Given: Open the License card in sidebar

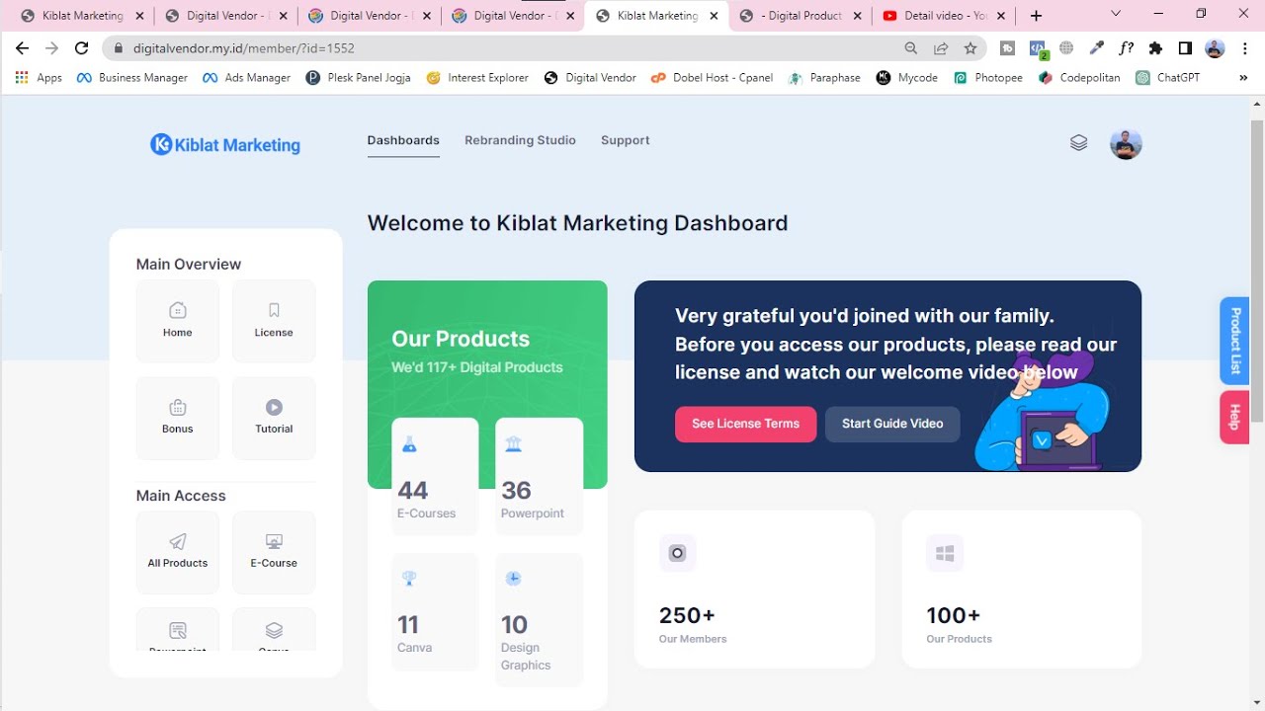Looking at the screenshot, I should 274,321.
